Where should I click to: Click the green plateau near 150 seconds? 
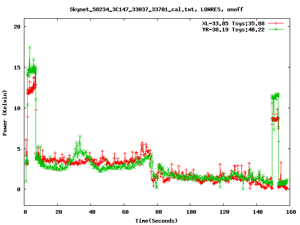pos(275,97)
